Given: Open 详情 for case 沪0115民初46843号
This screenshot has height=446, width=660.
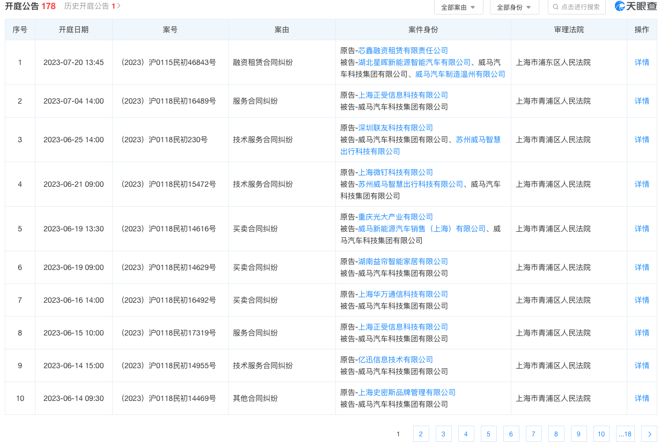Looking at the screenshot, I should [x=642, y=62].
